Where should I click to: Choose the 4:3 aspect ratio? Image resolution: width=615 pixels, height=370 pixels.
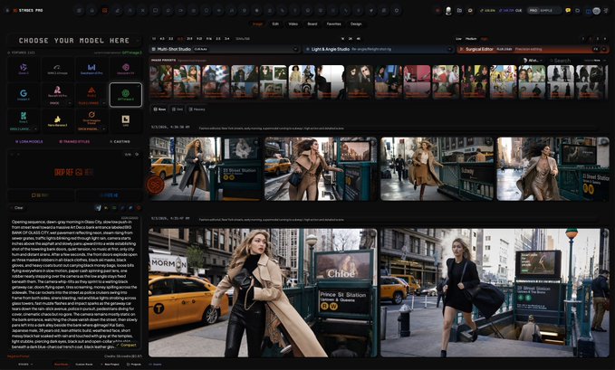pos(162,39)
